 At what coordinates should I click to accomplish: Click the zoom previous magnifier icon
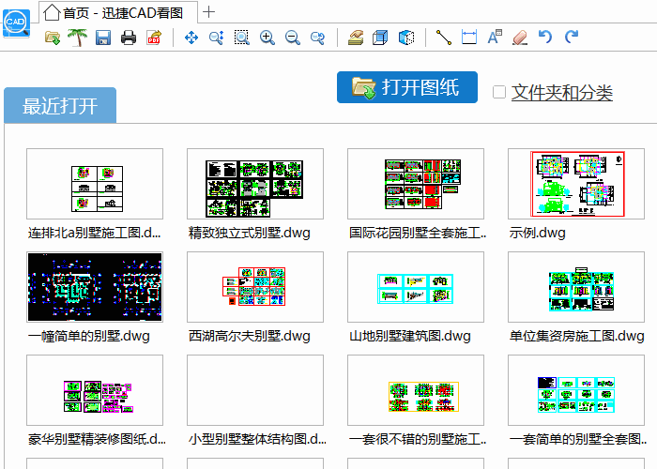click(317, 38)
